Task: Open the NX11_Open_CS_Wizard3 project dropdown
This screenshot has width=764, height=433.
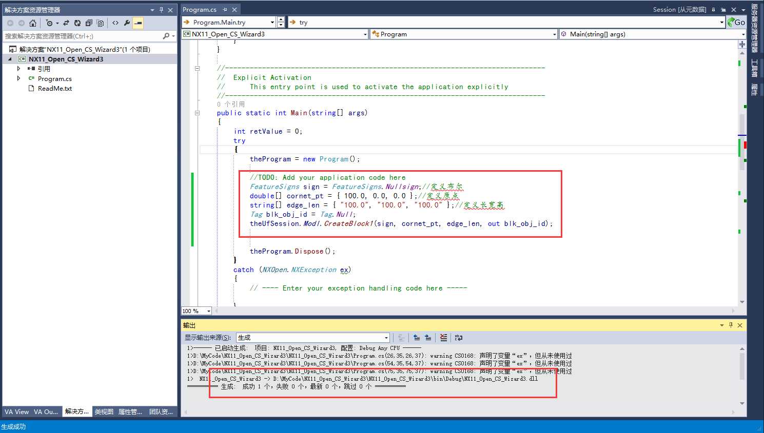Action: [x=365, y=34]
